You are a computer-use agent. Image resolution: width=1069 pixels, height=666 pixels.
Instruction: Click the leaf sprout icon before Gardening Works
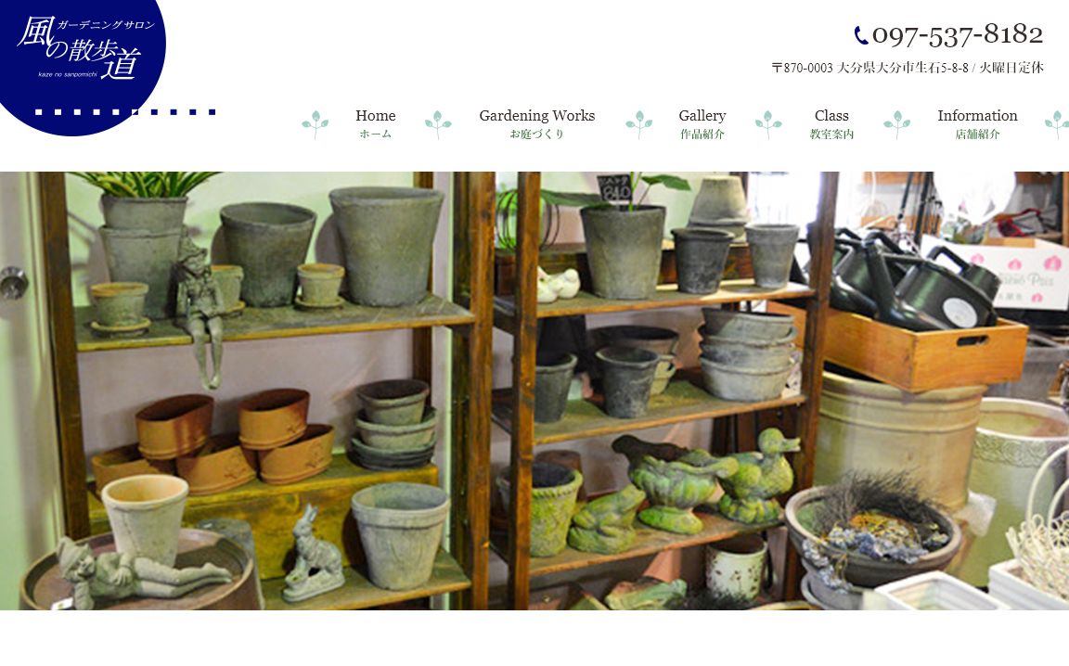(x=438, y=124)
